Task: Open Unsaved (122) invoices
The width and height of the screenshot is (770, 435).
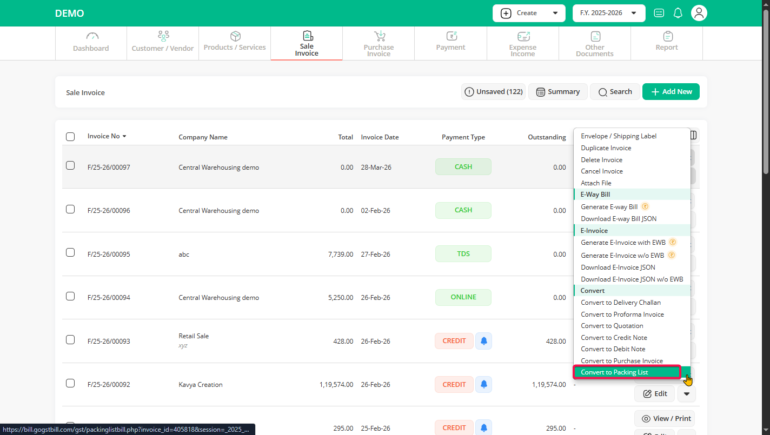Action: click(x=494, y=92)
